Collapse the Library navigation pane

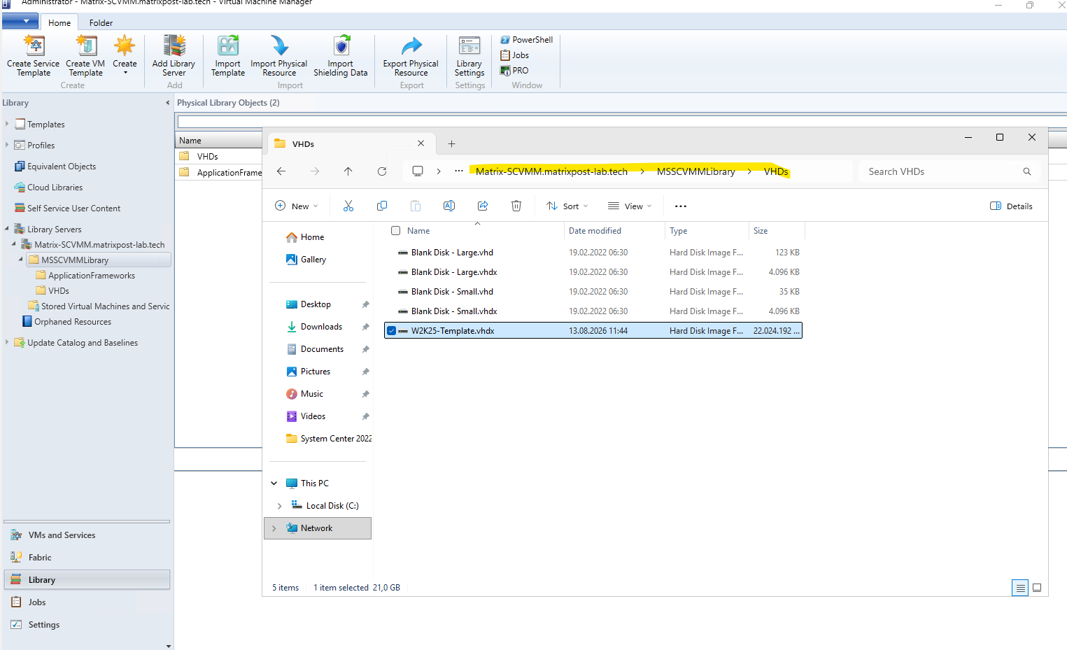(167, 103)
